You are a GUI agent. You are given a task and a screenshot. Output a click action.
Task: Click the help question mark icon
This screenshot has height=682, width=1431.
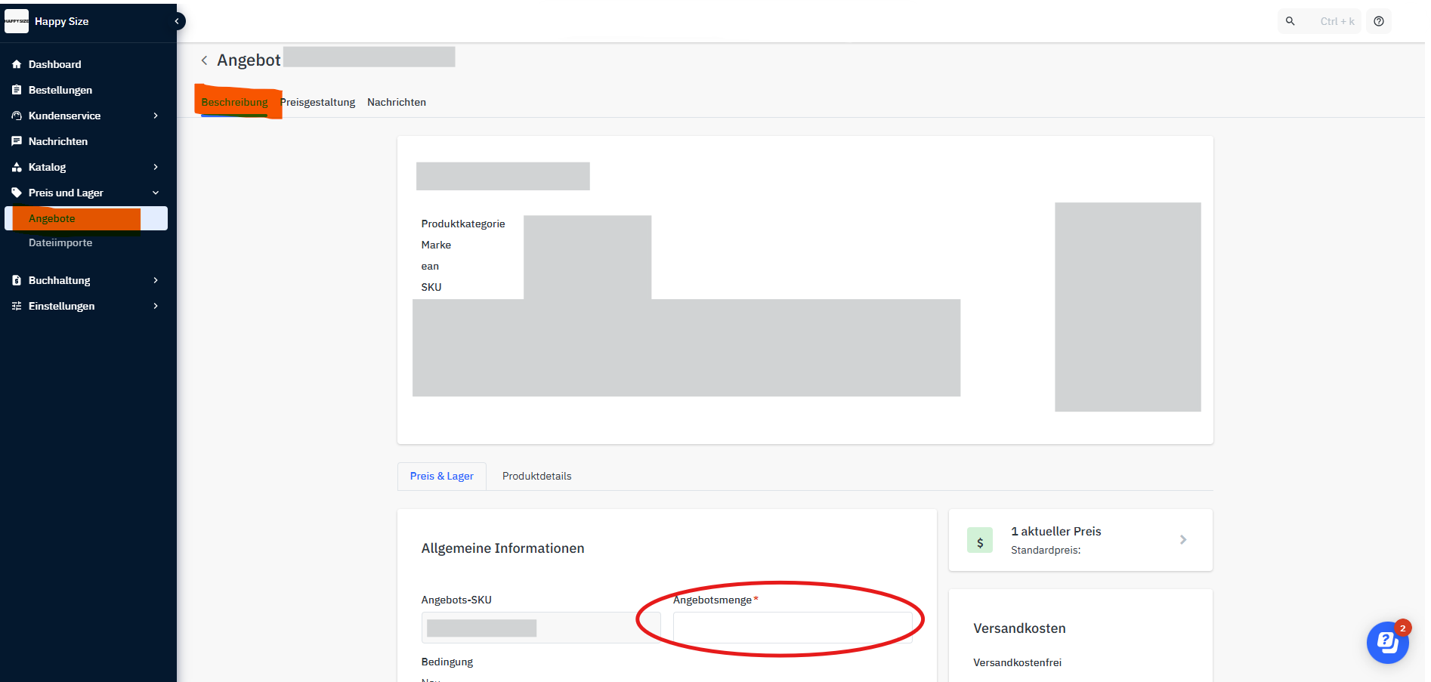click(x=1379, y=21)
